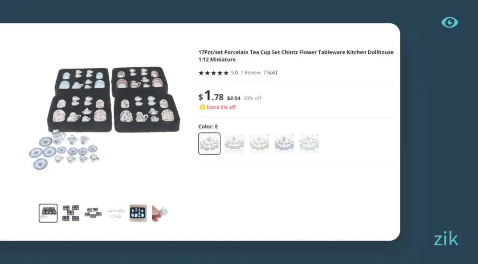Open the third gallery thumbnail
The image size is (478, 264).
tap(93, 213)
